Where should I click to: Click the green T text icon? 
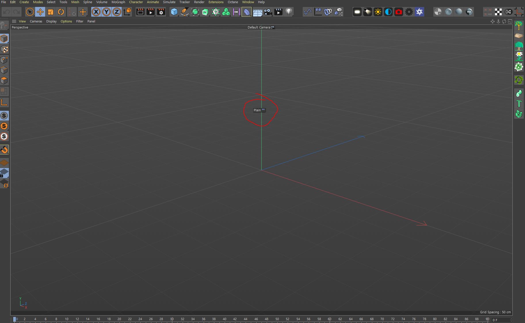pos(519,104)
